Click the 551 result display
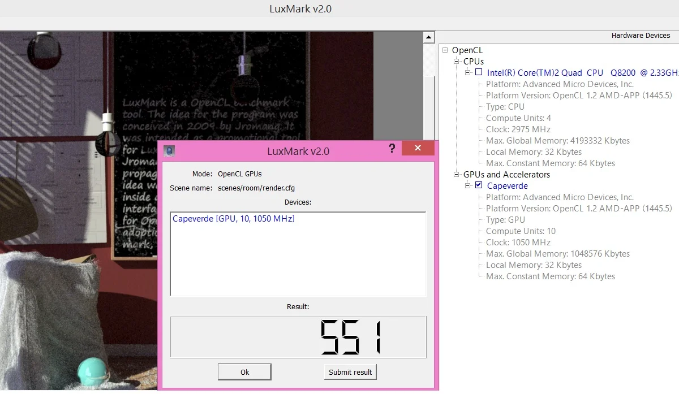679x394 pixels. click(x=298, y=337)
